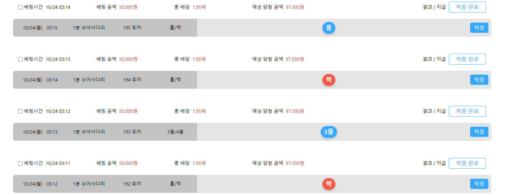Click the 3줄/4줄 bet type text
The image size is (510, 195).
click(175, 132)
